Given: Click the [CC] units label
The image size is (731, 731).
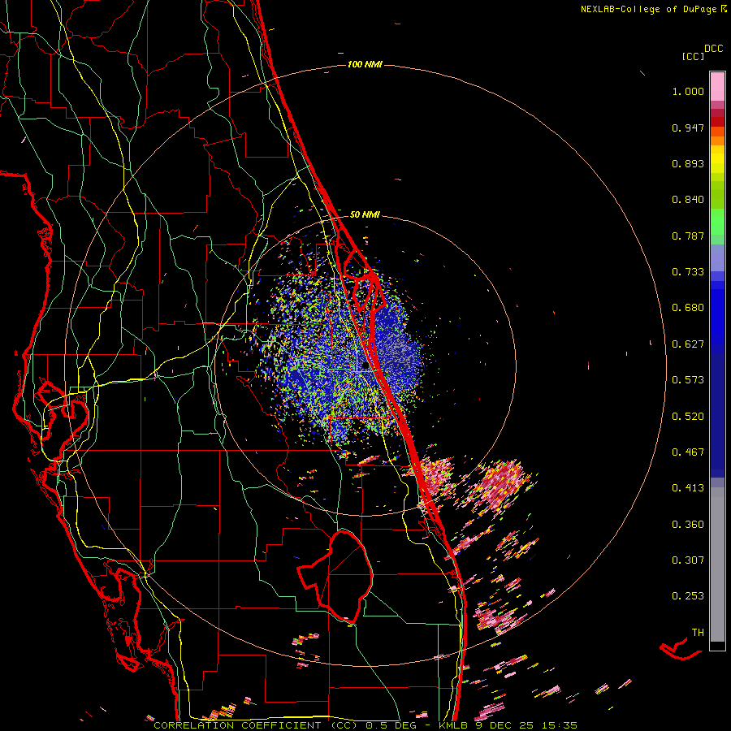Looking at the screenshot, I should click(x=693, y=56).
